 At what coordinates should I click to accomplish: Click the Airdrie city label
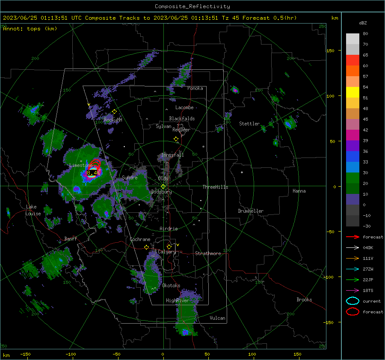(x=169, y=229)
